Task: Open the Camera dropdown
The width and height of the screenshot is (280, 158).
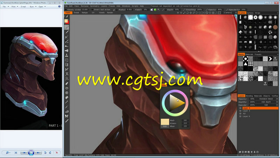Action: [x=230, y=13]
